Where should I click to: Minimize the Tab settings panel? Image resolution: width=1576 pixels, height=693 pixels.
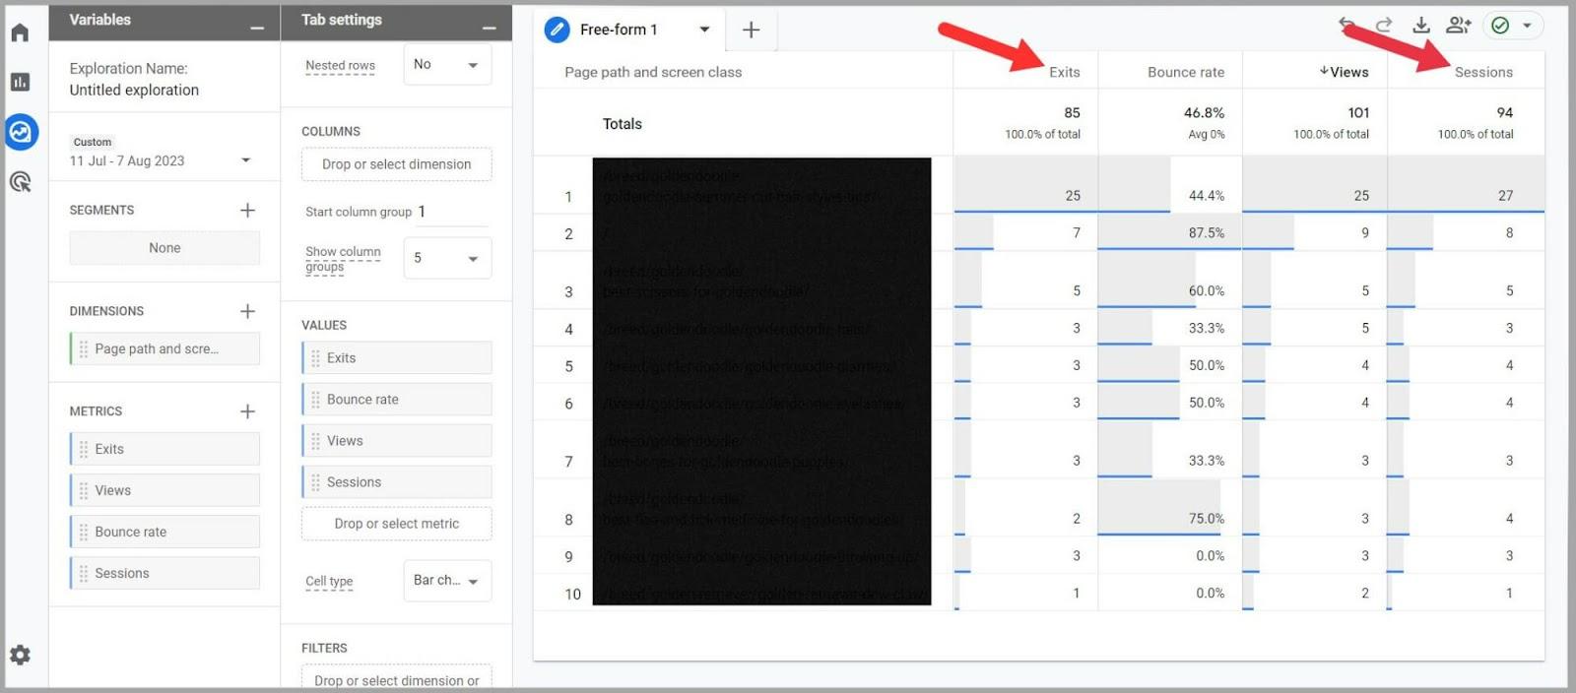(x=489, y=28)
